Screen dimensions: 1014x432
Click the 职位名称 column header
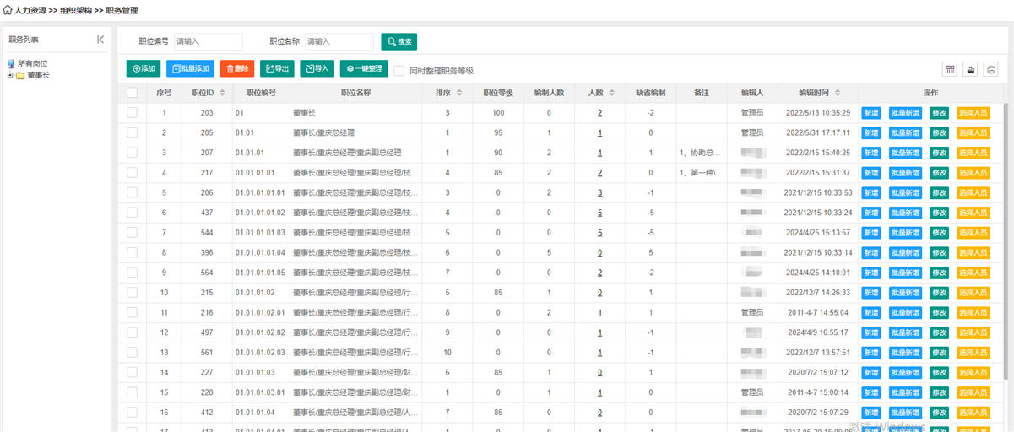[x=356, y=93]
